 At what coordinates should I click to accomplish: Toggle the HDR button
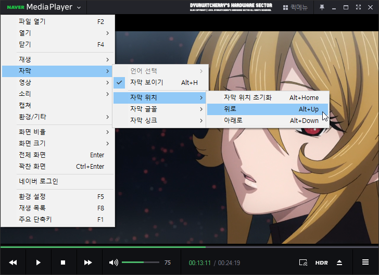click(322, 262)
